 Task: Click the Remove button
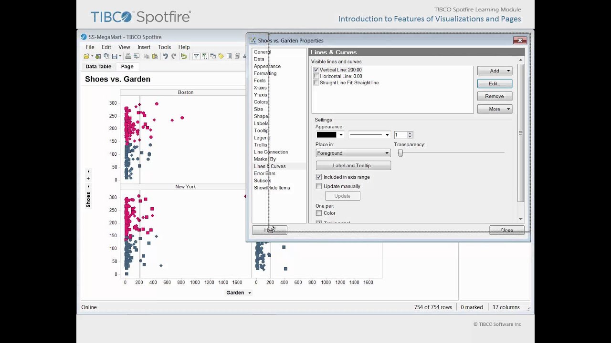pyautogui.click(x=495, y=96)
